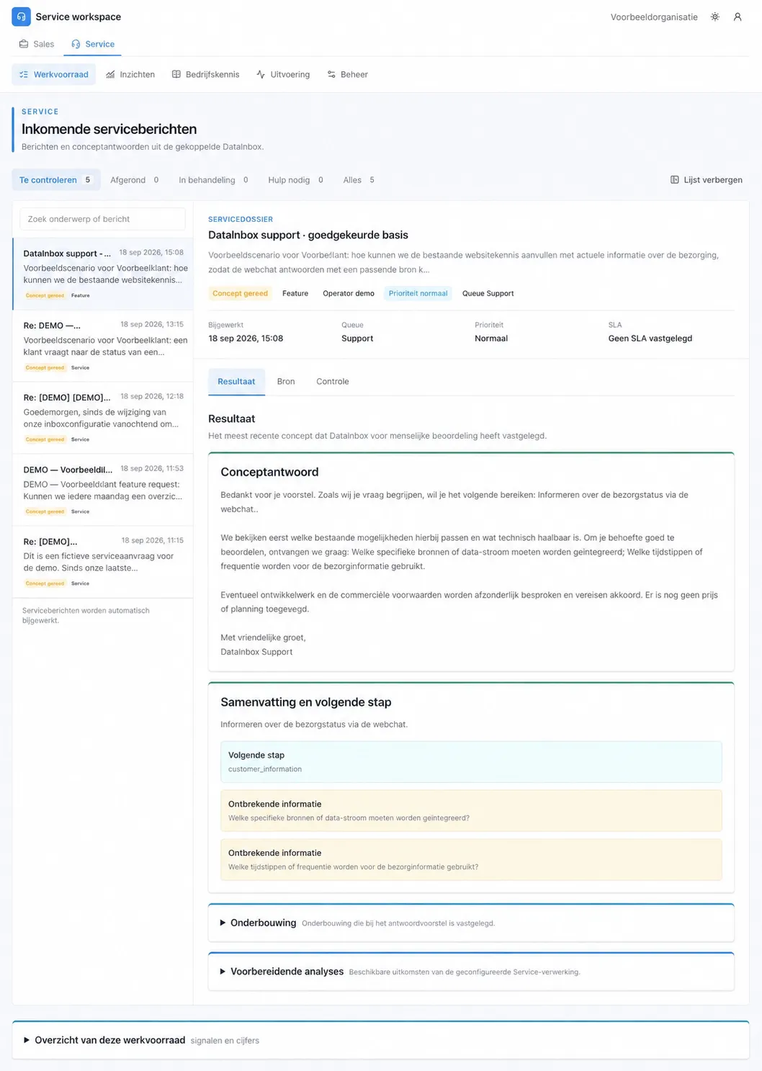Click the Voorbeeldorganisatie organization name
The height and width of the screenshot is (1071, 762).
tap(654, 17)
